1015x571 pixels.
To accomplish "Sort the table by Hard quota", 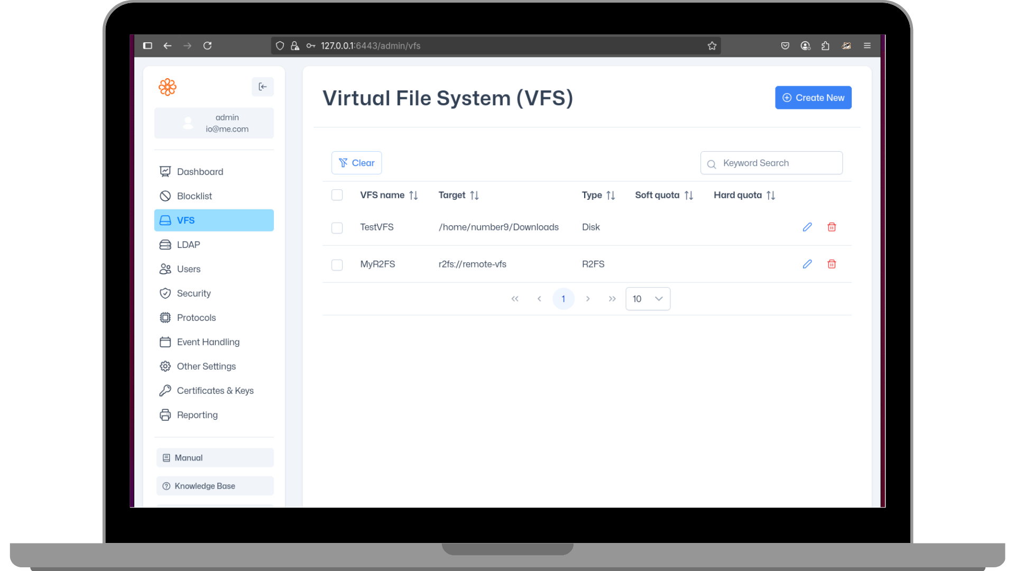I will coord(771,196).
